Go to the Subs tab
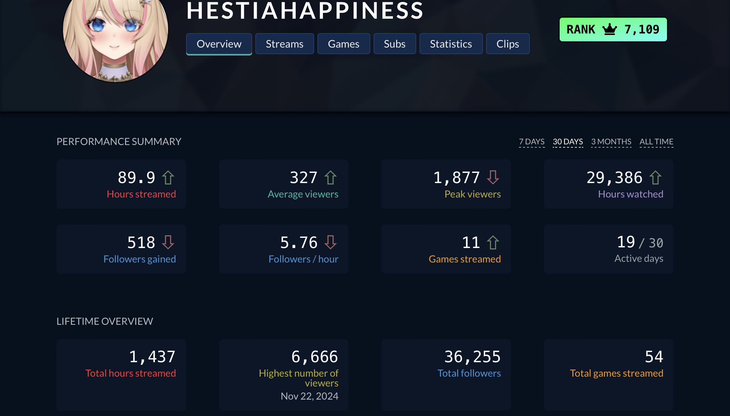 click(395, 44)
